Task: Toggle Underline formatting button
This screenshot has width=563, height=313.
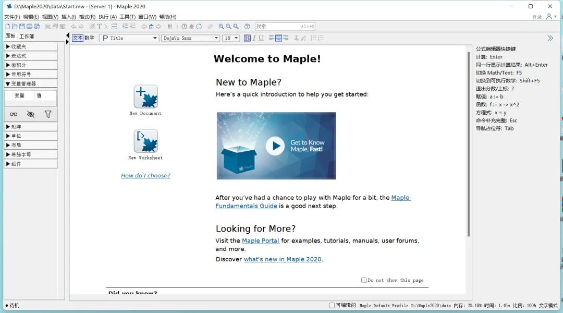Action: point(261,38)
